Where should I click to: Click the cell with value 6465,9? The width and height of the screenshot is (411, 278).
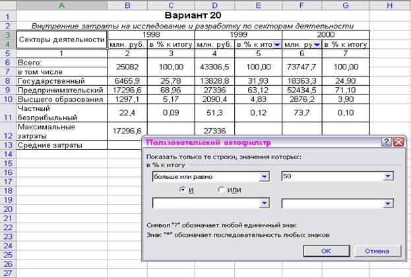tap(127, 81)
